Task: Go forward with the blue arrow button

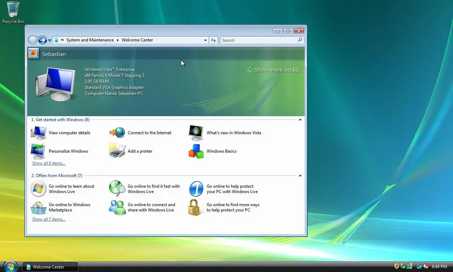Action: (42, 40)
